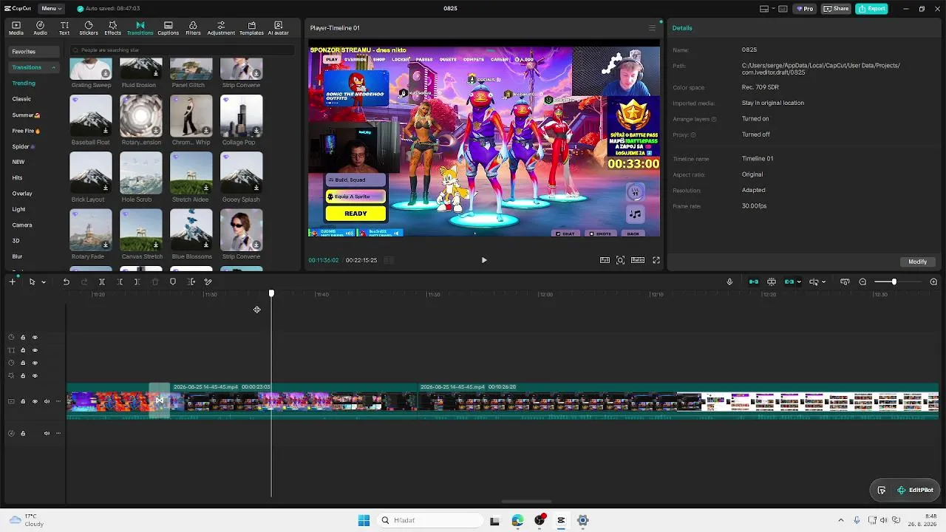946x532 pixels.
Task: Click the Share button
Action: coord(837,9)
